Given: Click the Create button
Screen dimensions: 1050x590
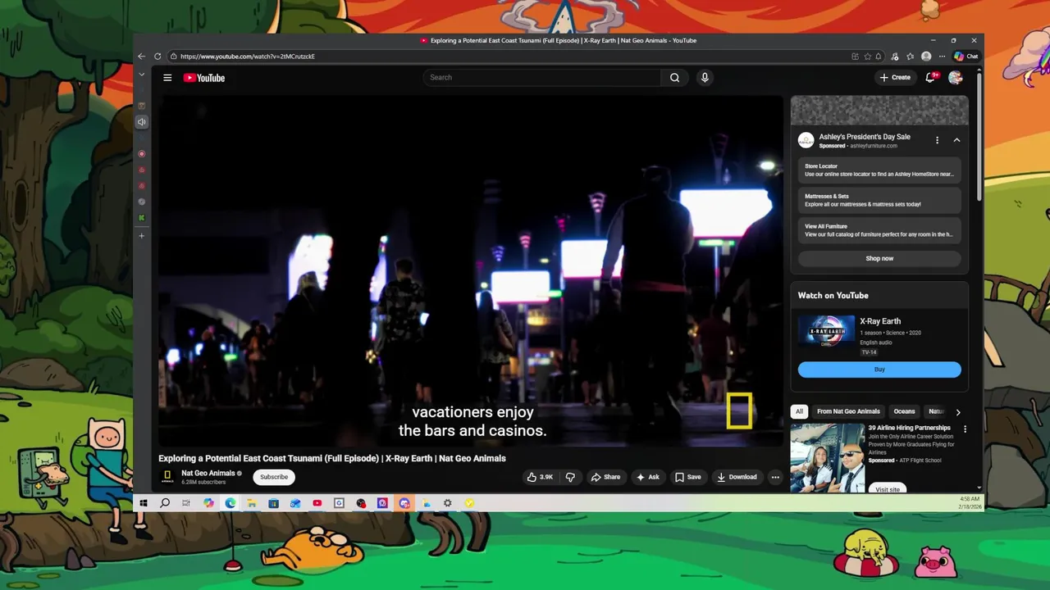Looking at the screenshot, I should 895,78.
